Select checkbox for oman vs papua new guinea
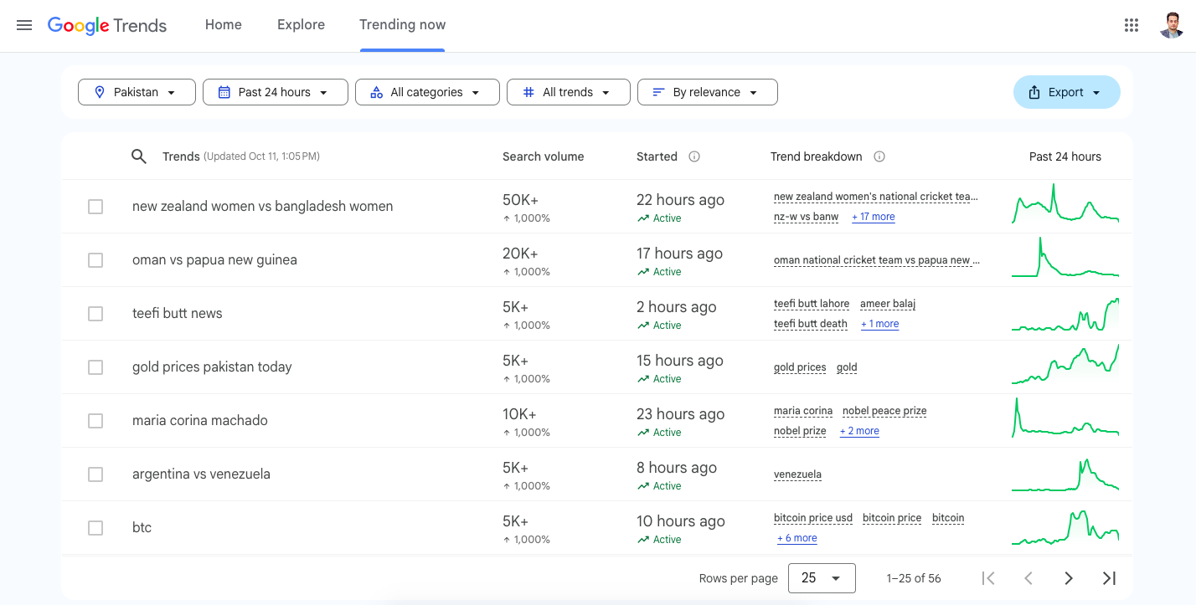 [x=95, y=260]
